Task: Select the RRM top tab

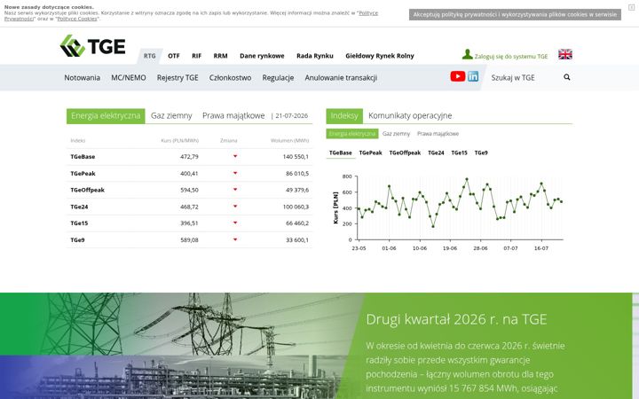Action: [x=220, y=56]
